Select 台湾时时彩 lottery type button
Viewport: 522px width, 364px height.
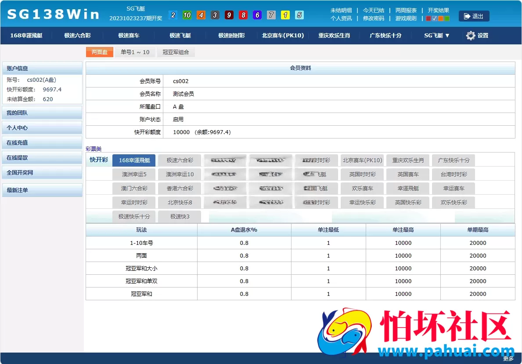[454, 175]
